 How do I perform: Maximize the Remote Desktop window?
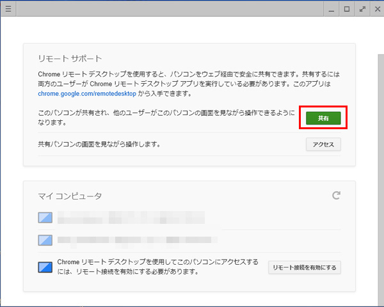[347, 9]
